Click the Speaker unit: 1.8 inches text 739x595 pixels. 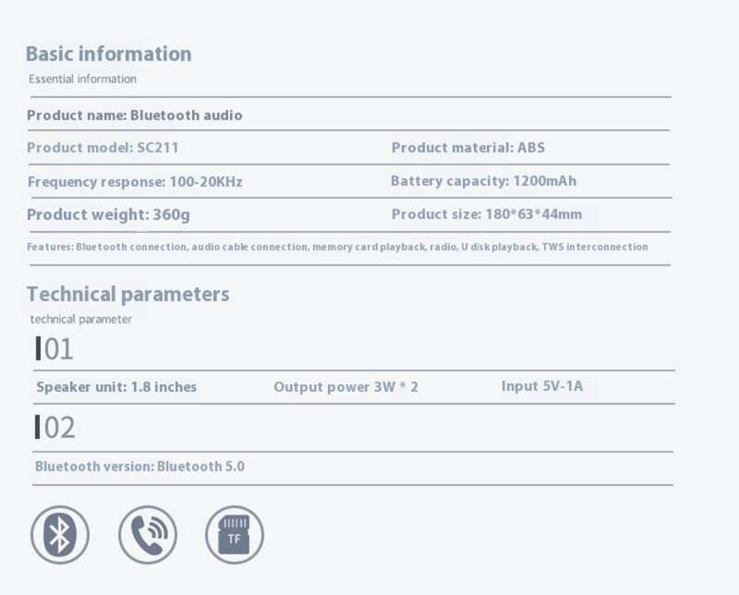116,386
